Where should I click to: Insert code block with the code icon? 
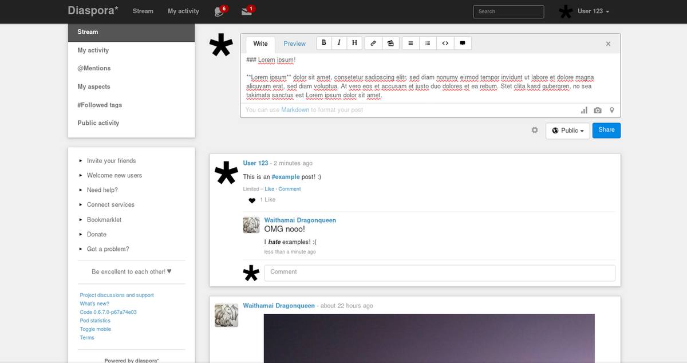(x=445, y=43)
